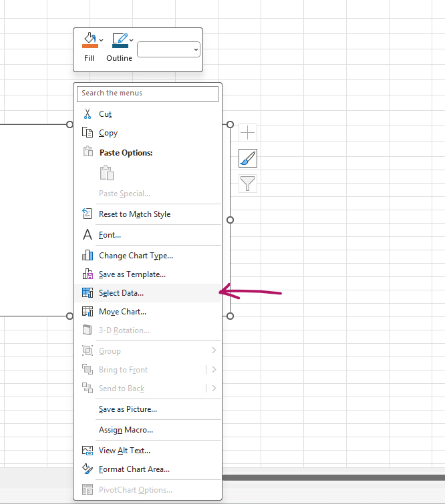Screen dimensions: 445x504
Task: Choose Move Chart… option
Action: pos(148,312)
